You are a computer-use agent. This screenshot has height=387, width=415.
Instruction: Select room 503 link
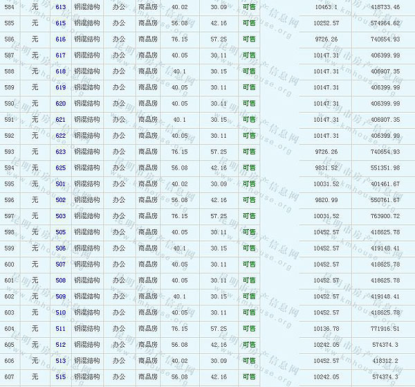(x=60, y=216)
